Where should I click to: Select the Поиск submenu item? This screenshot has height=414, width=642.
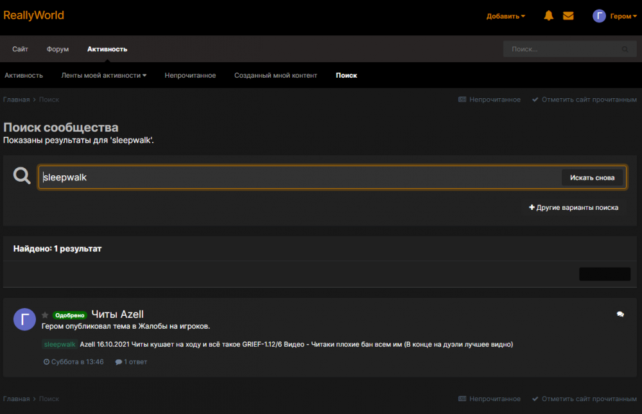click(347, 75)
